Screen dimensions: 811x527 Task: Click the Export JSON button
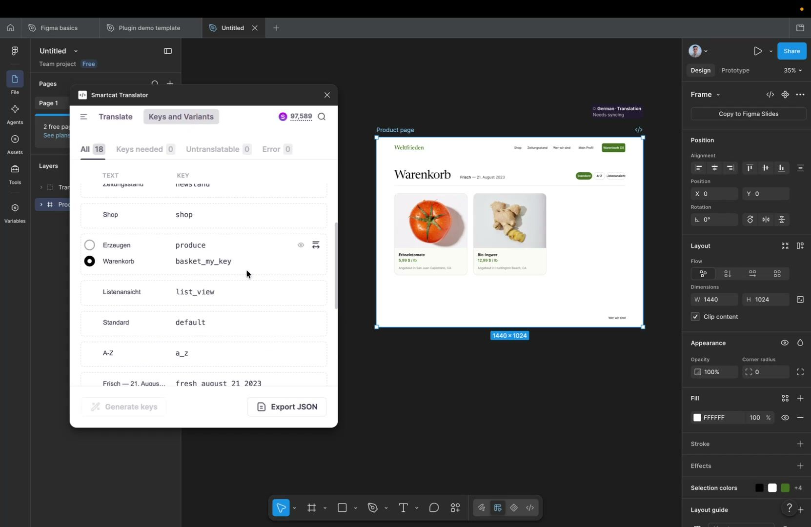[287, 407]
